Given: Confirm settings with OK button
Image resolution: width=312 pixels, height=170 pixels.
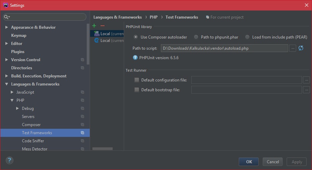Looking at the screenshot, I should coord(249,162).
